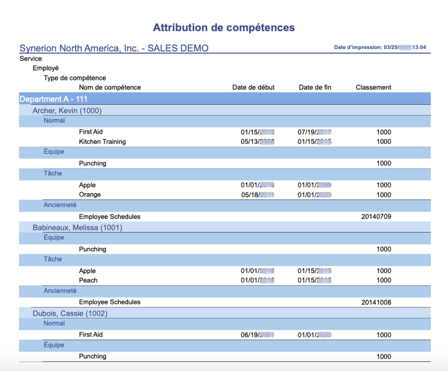The height and width of the screenshot is (371, 448).
Task: Click Tâche type under Archer, Kevin
Action: click(x=53, y=173)
